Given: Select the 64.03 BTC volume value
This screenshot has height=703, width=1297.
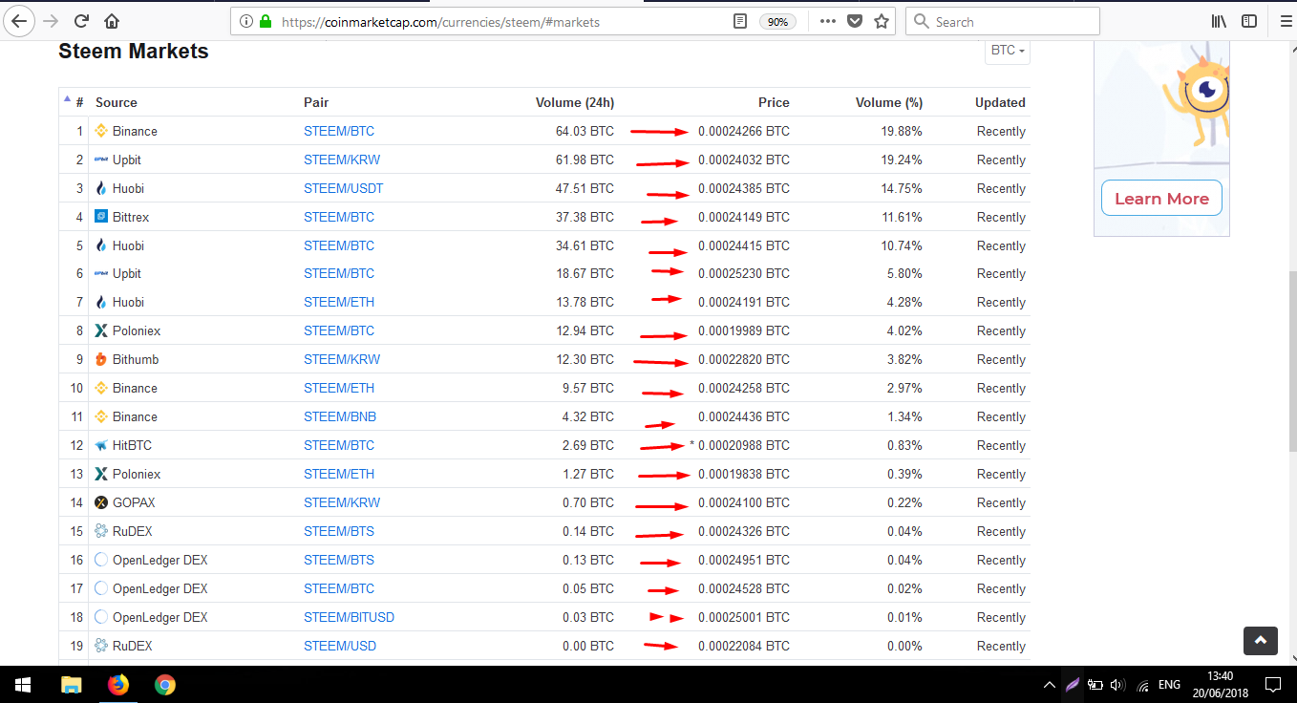Looking at the screenshot, I should click(585, 131).
